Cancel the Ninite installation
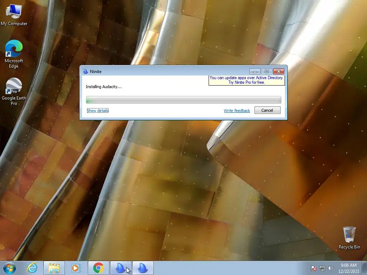Screen dimensions: 367x275 click(267, 110)
